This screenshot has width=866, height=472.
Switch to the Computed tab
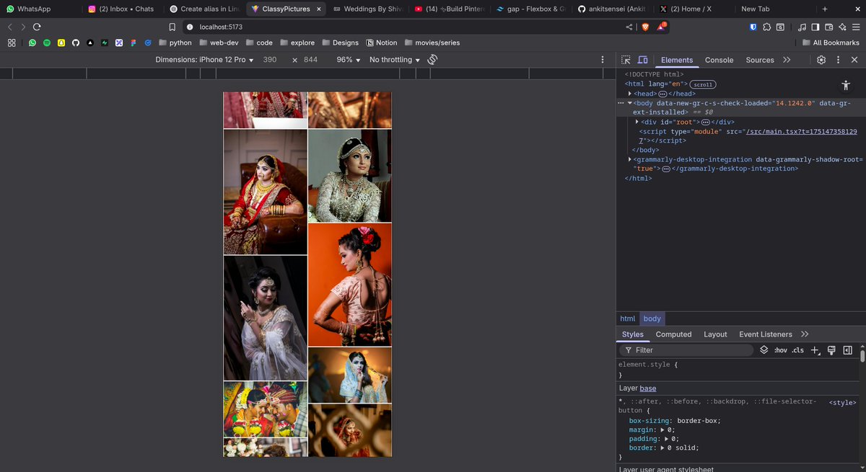pos(673,334)
